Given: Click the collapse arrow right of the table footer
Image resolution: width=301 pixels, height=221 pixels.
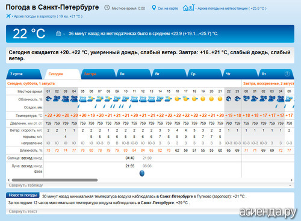Looking at the screenshot, I should coord(290,185).
